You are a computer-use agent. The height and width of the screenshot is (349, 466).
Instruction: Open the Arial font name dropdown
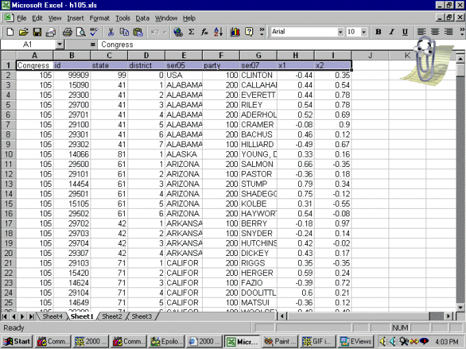[341, 32]
